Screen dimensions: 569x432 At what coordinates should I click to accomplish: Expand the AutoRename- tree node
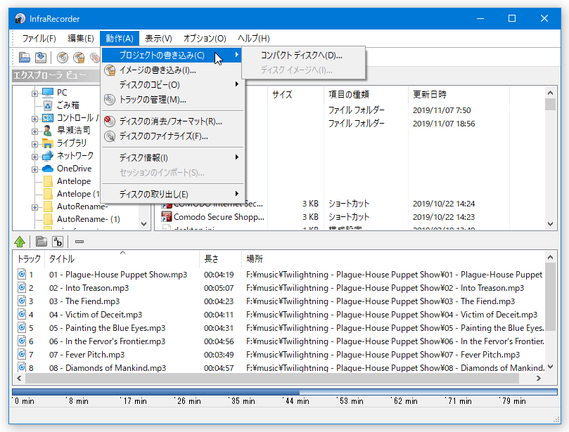[x=34, y=208]
